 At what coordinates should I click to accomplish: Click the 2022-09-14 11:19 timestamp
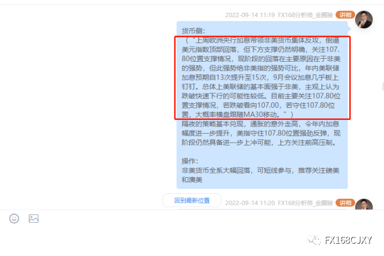pyautogui.click(x=250, y=15)
